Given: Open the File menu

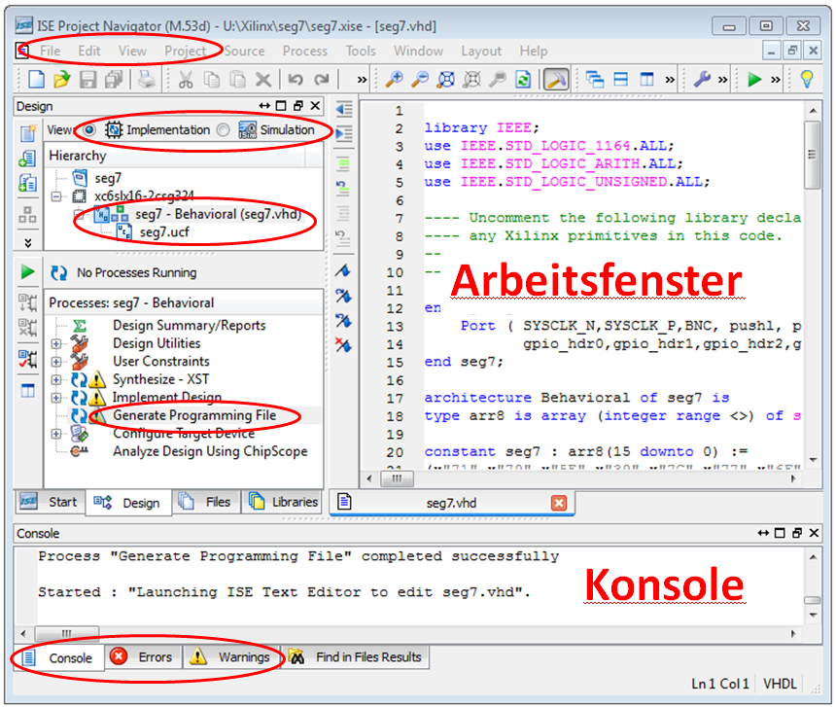Looking at the screenshot, I should [x=51, y=51].
